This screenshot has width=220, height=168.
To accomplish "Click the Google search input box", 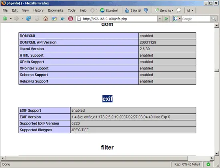I will tap(196, 19).
